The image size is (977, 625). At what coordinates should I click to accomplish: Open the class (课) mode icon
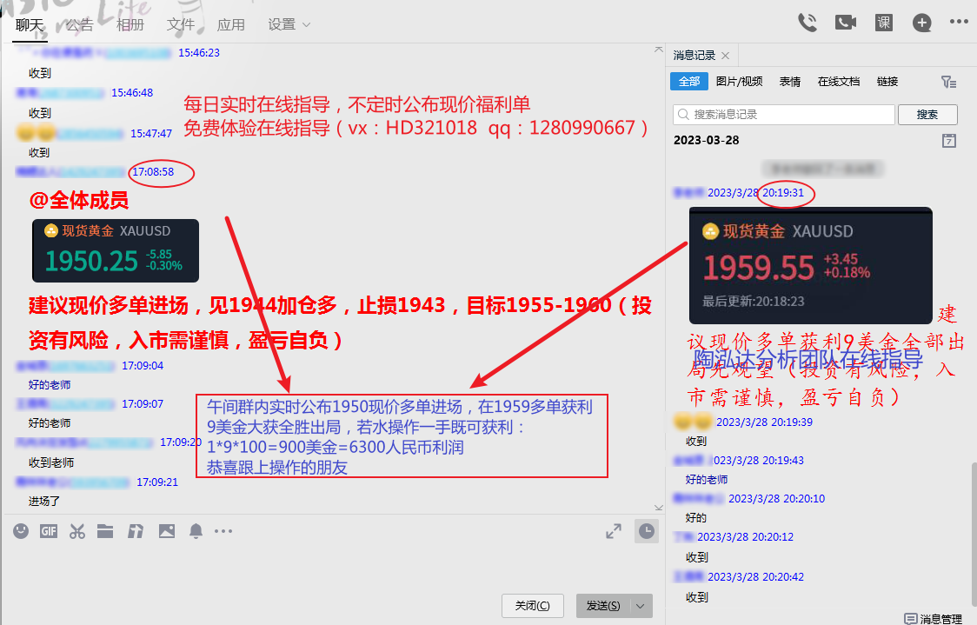(883, 23)
